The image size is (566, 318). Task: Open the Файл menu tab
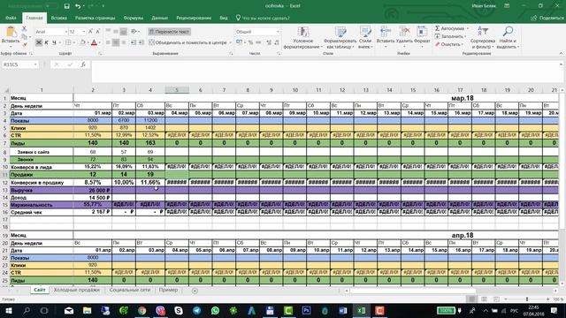(x=11, y=18)
